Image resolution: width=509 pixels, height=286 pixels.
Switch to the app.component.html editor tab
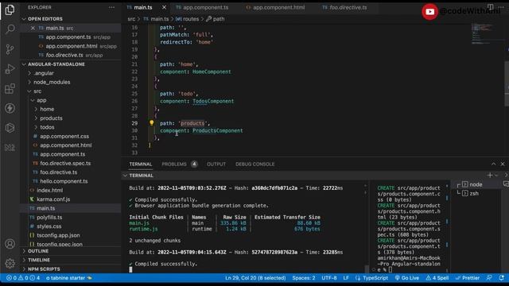(278, 7)
